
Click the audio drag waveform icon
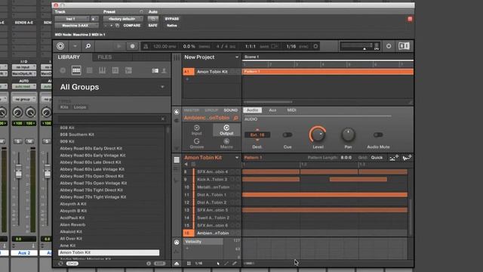click(x=407, y=158)
